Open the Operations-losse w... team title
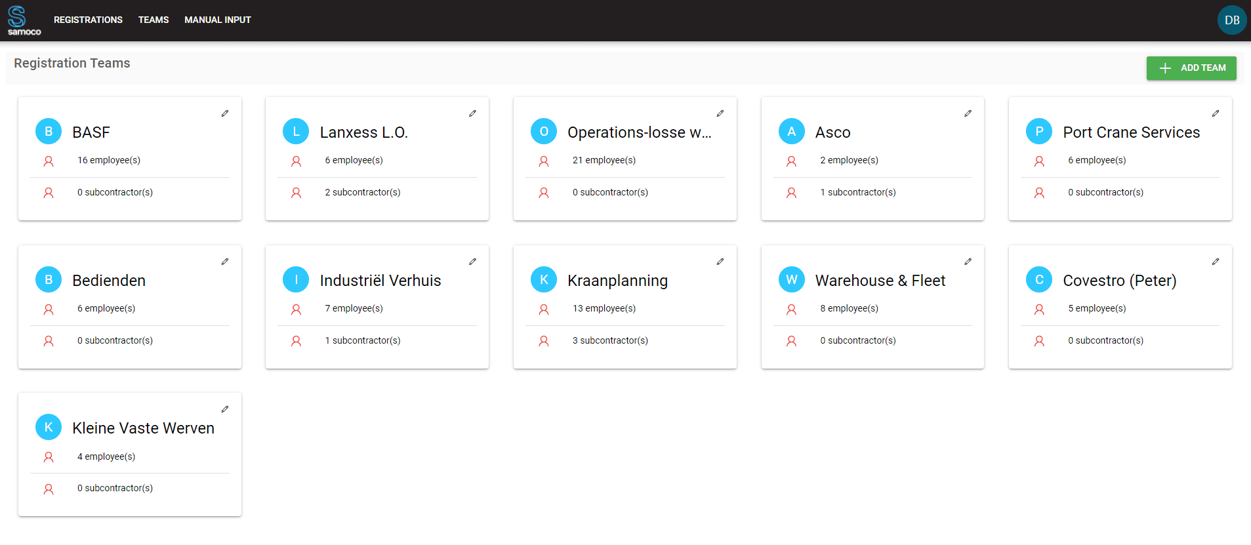 (x=640, y=132)
